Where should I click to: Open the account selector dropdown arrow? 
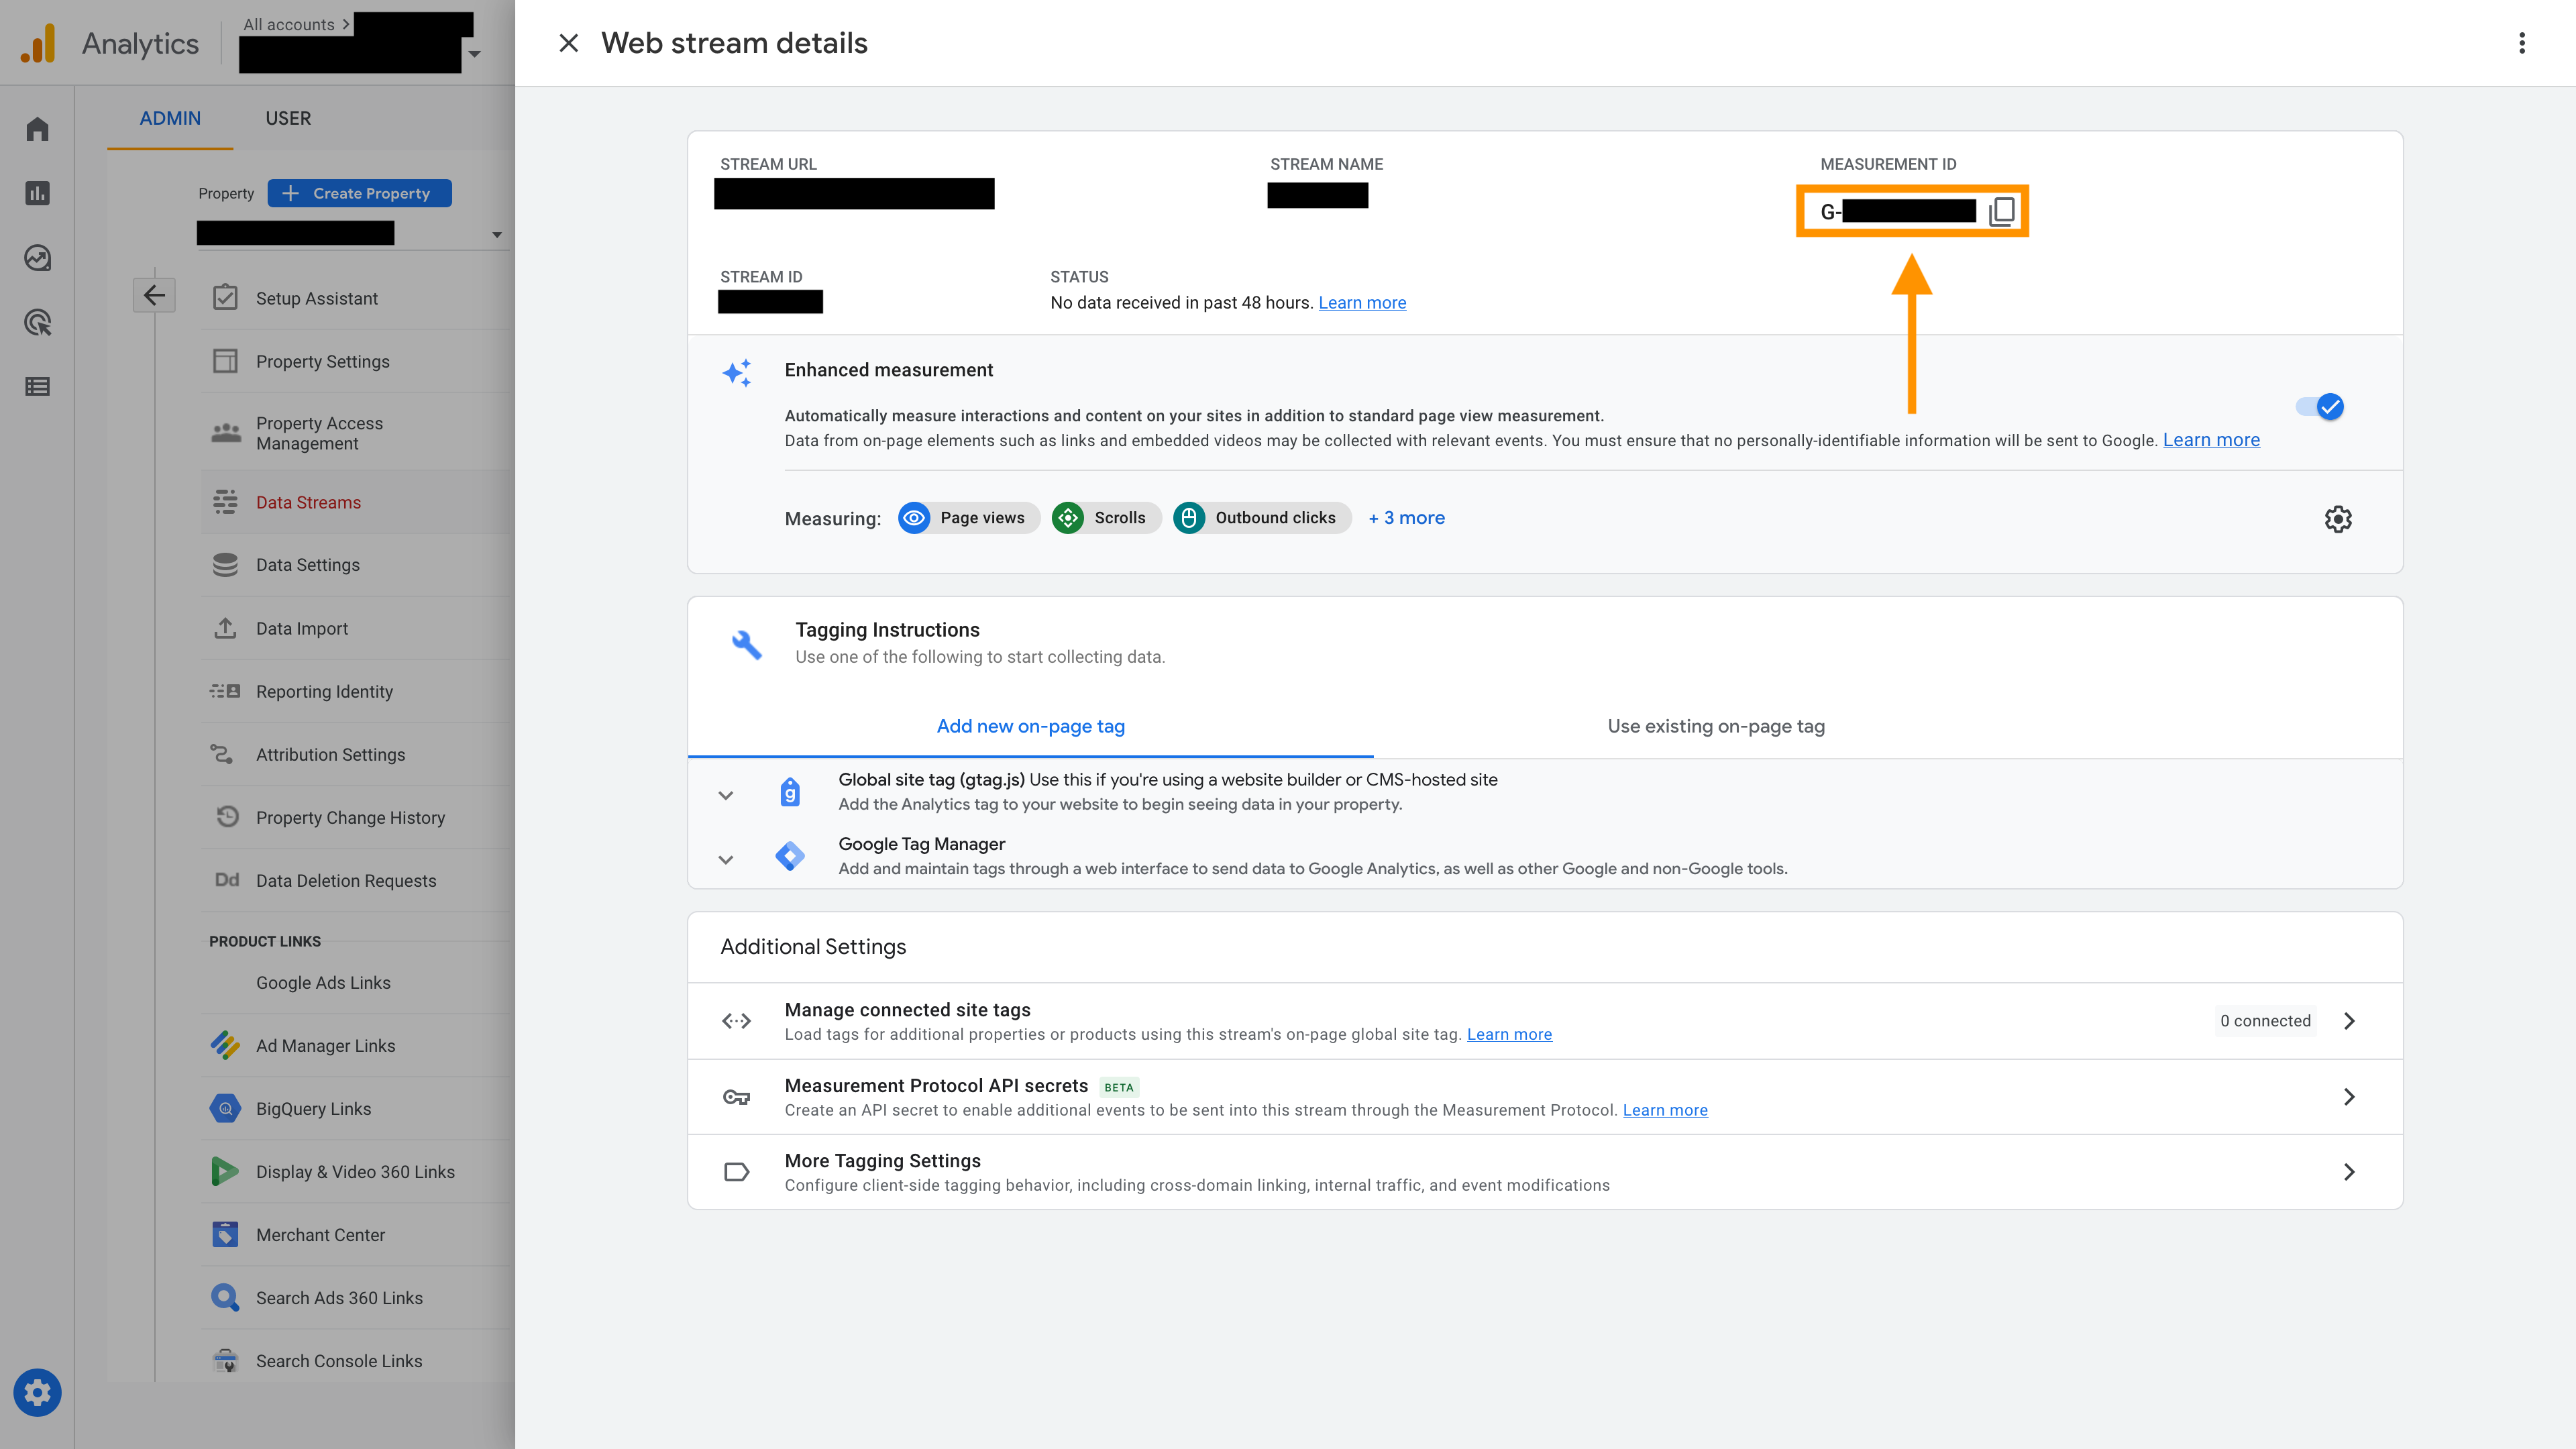pos(476,53)
